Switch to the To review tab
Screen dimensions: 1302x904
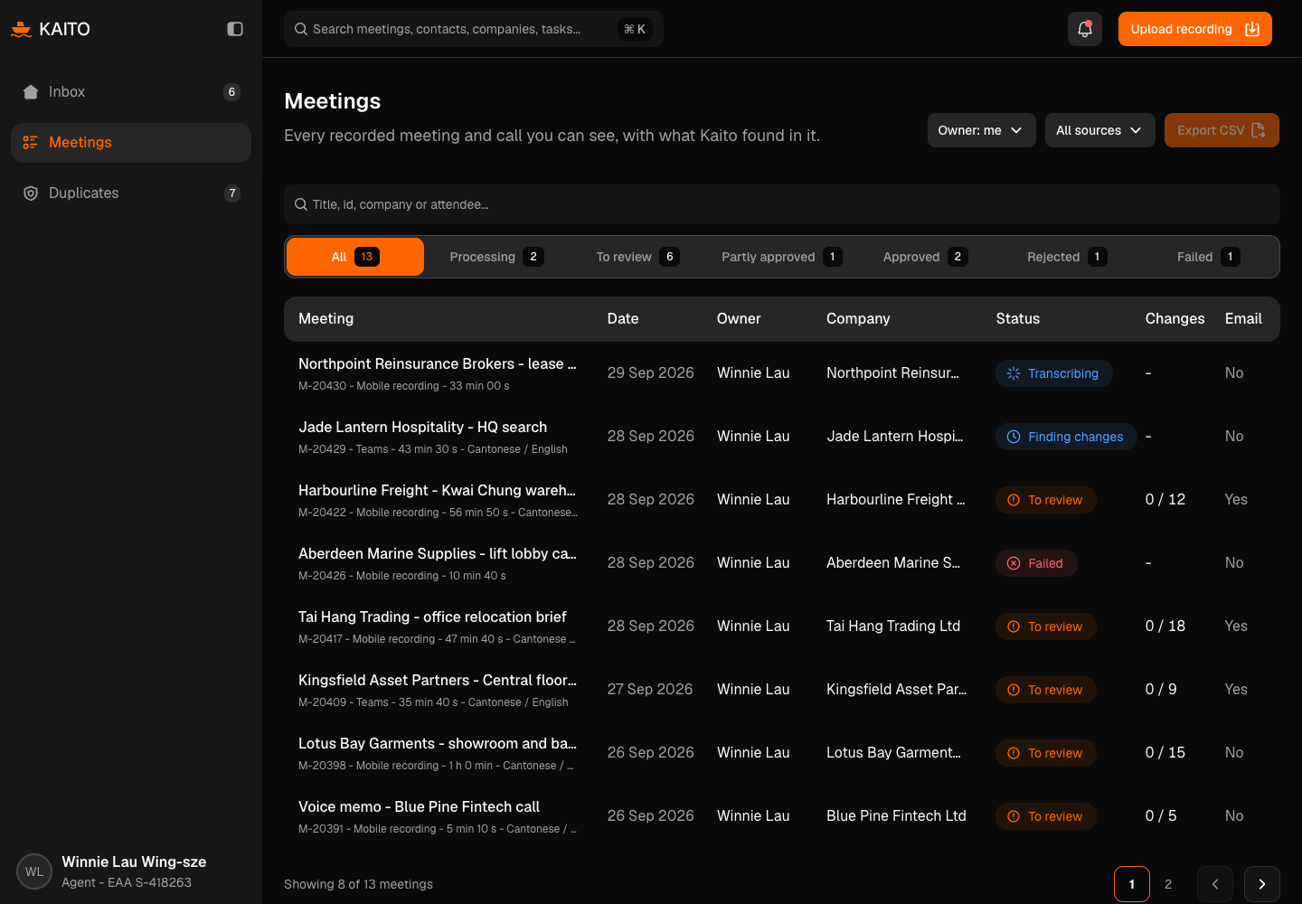pyautogui.click(x=637, y=257)
